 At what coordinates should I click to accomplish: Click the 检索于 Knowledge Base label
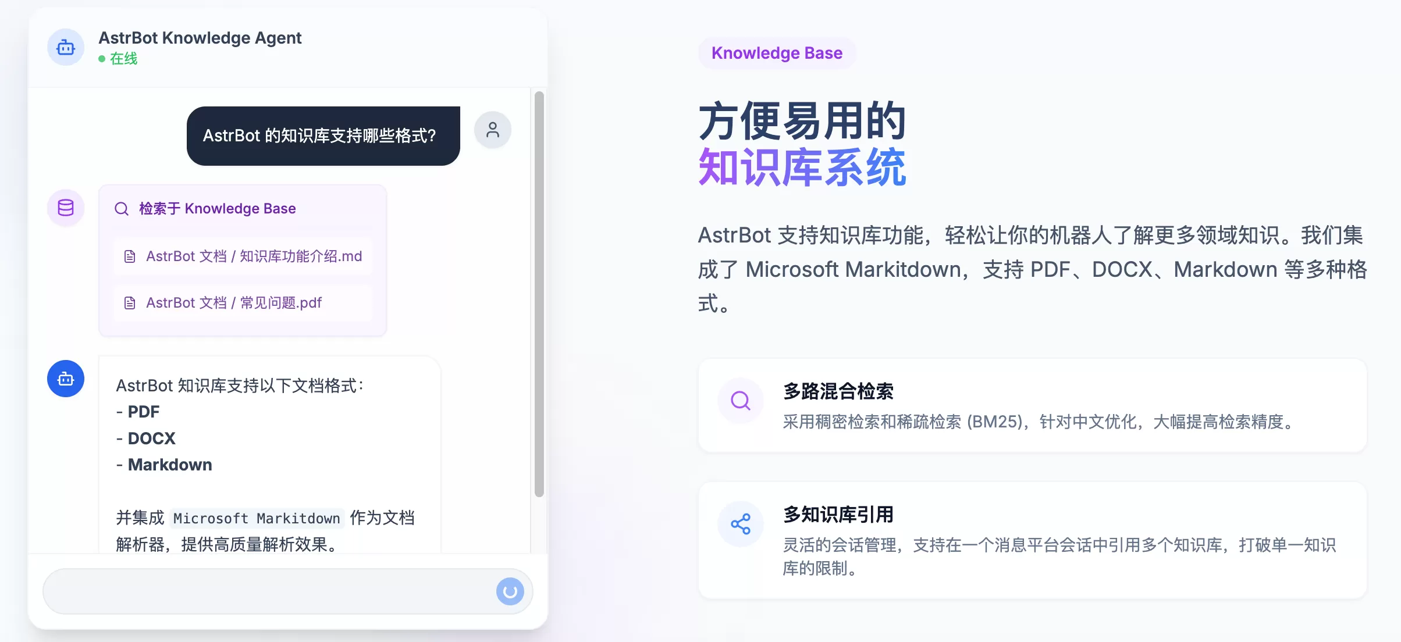pyautogui.click(x=218, y=209)
